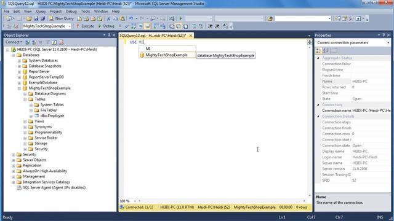Cut selection using scissors icon
Image resolution: width=394 pixels, height=221 pixels.
pos(108,18)
